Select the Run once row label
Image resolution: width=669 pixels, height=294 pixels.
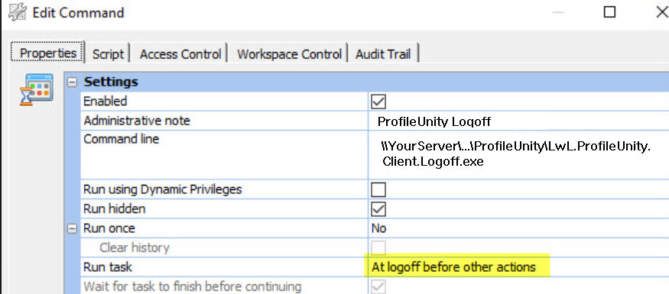(x=109, y=228)
